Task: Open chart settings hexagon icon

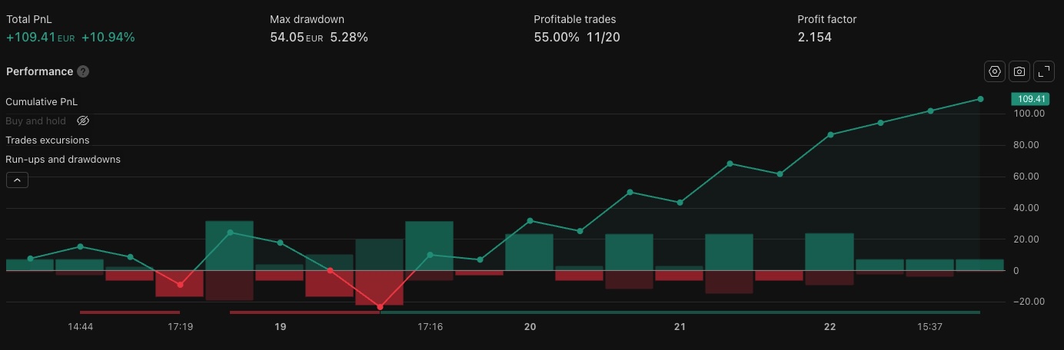Action: (x=995, y=71)
